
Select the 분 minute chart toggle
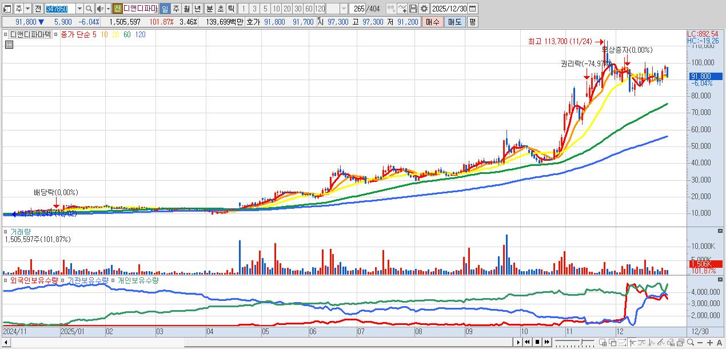click(210, 9)
